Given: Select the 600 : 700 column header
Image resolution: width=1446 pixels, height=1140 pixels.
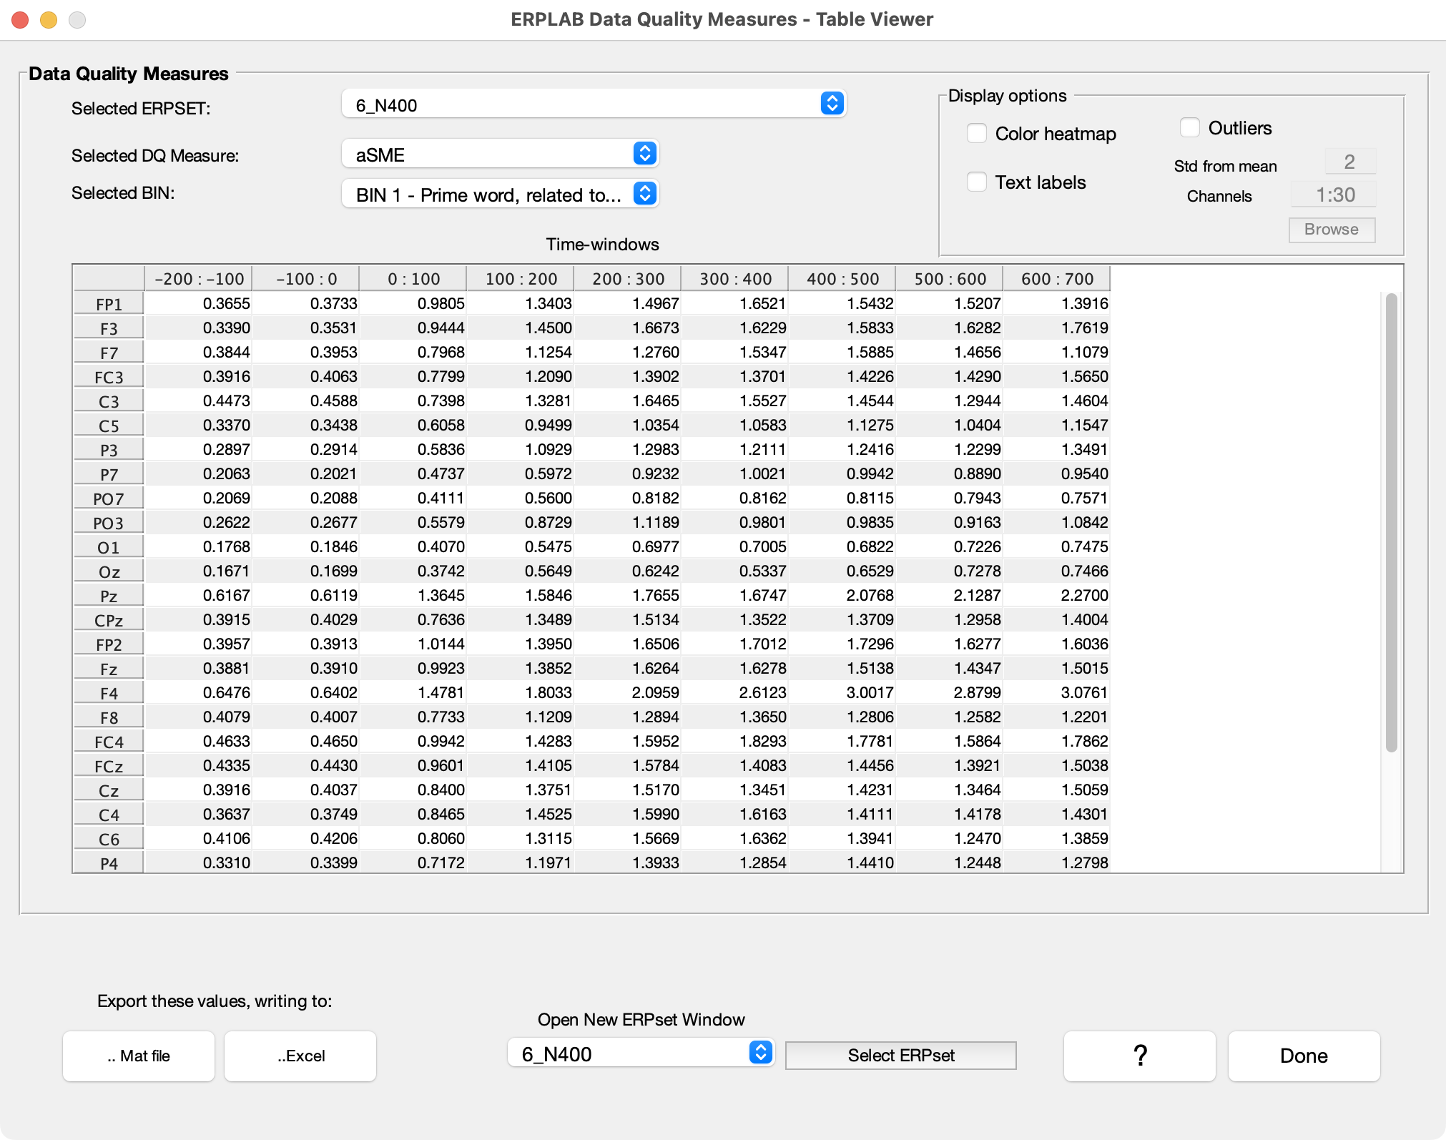Looking at the screenshot, I should [1057, 279].
